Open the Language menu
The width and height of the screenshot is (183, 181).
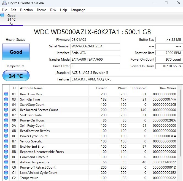[x=78, y=10]
